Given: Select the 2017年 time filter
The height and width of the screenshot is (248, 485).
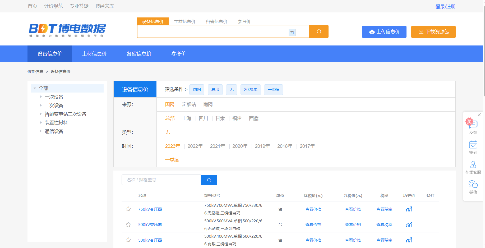Looking at the screenshot, I should (x=307, y=146).
